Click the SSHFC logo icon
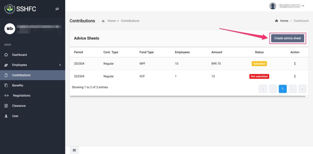The height and width of the screenshot is (154, 313). 10,9
